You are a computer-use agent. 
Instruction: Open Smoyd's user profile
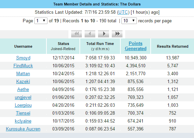(x=23, y=58)
